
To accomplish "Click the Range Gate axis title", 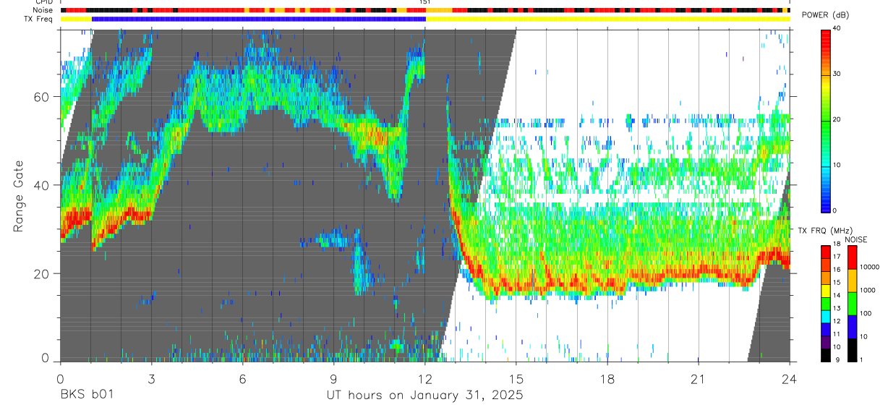I will coord(18,197).
